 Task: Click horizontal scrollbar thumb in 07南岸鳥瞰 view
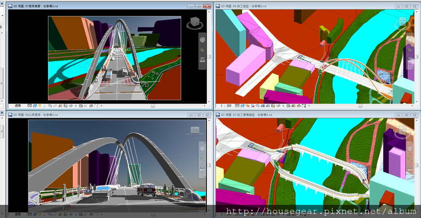pyautogui.click(x=153, y=106)
